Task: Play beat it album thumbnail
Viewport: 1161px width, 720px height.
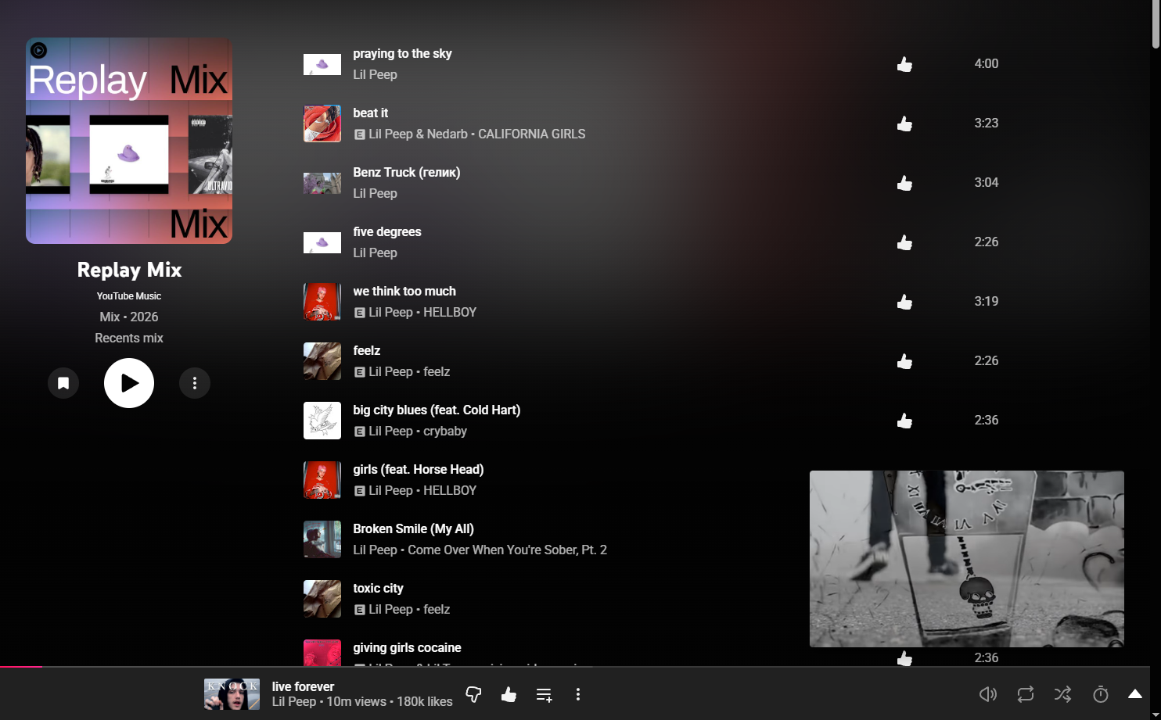Action: click(322, 124)
